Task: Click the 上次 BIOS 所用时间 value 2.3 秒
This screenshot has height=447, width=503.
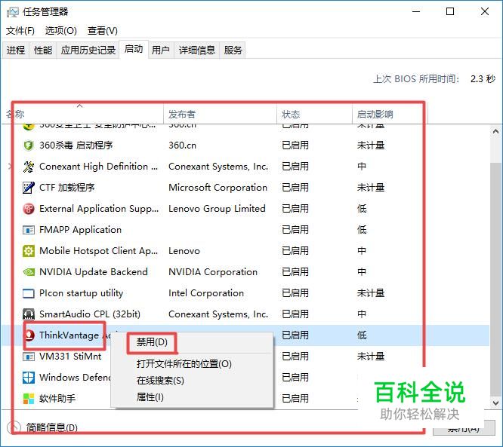Action: [x=483, y=78]
